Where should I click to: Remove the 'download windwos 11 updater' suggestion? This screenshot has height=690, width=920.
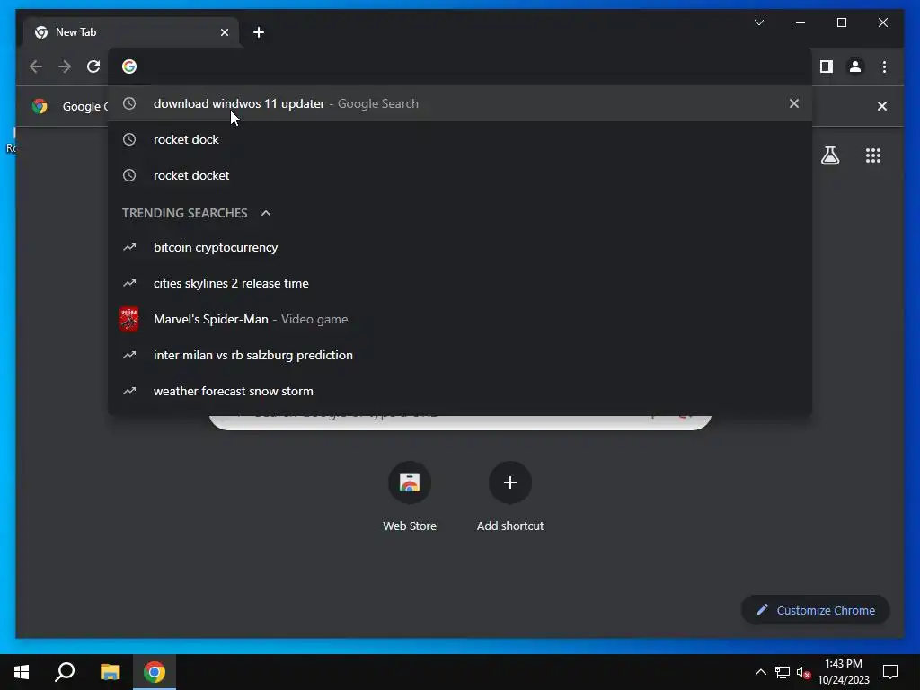[794, 103]
